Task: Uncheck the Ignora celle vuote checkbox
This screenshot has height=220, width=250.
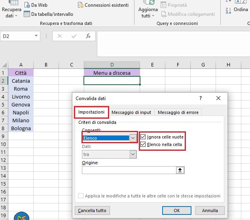Action: pyautogui.click(x=143, y=137)
